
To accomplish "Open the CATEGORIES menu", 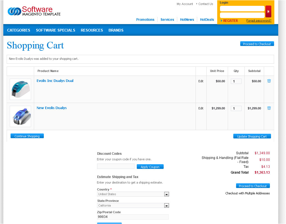I will (x=19, y=30).
